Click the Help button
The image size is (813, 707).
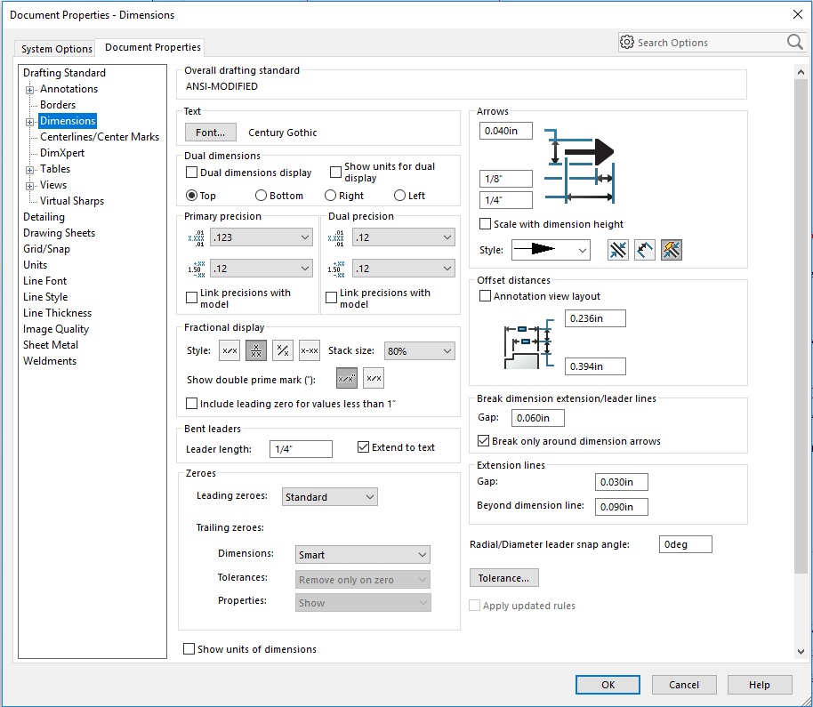pyautogui.click(x=759, y=685)
